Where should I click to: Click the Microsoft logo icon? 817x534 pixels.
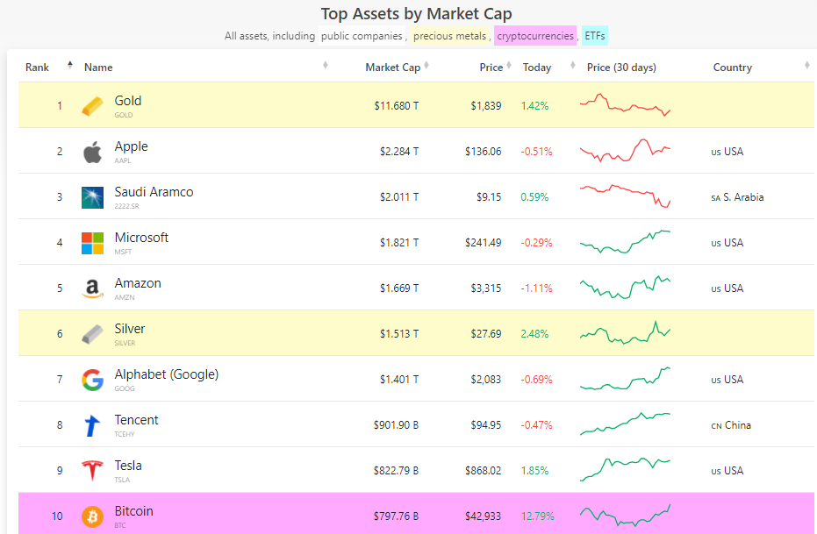coord(92,243)
